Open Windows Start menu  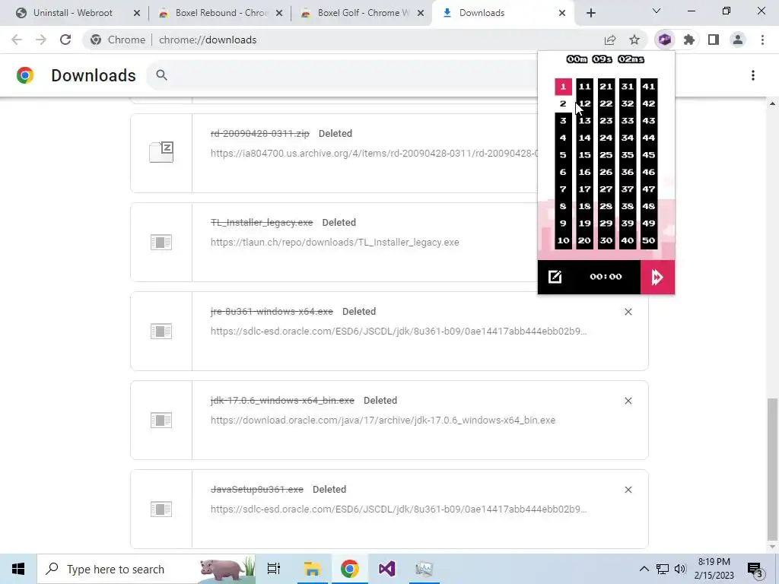18,569
